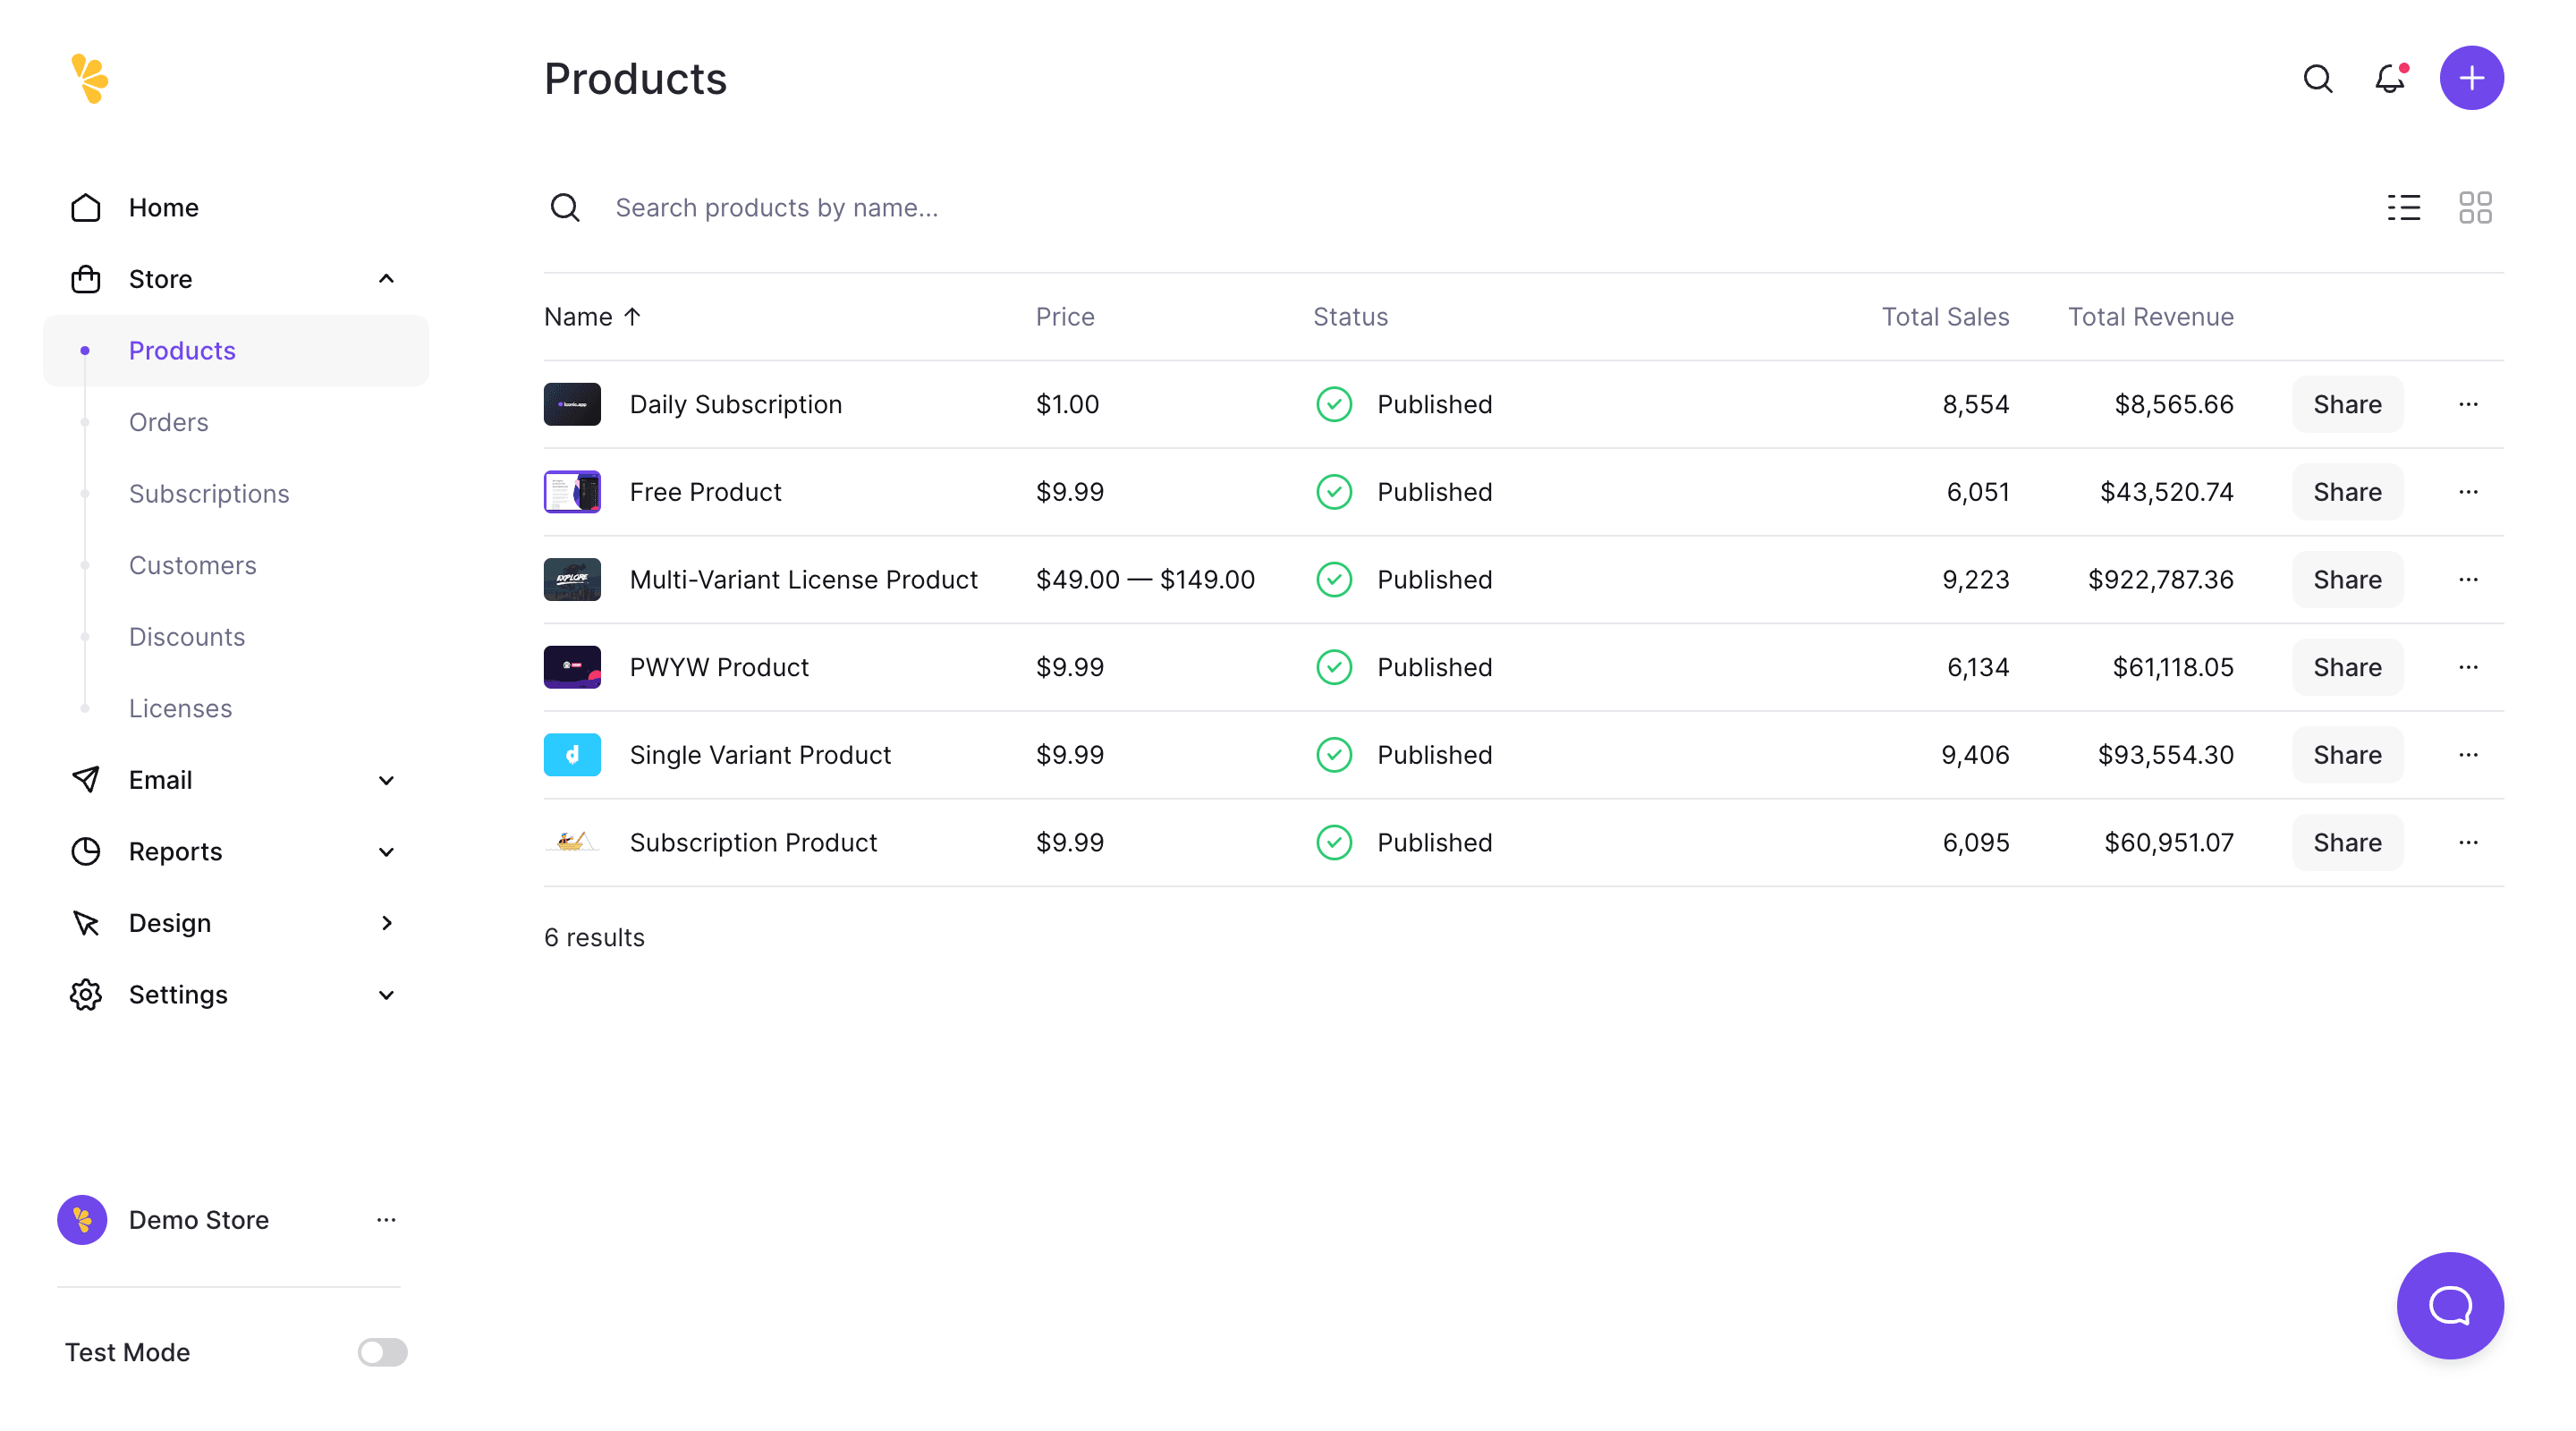Click the Store bag icon
The image size is (2576, 1431).
(86, 278)
